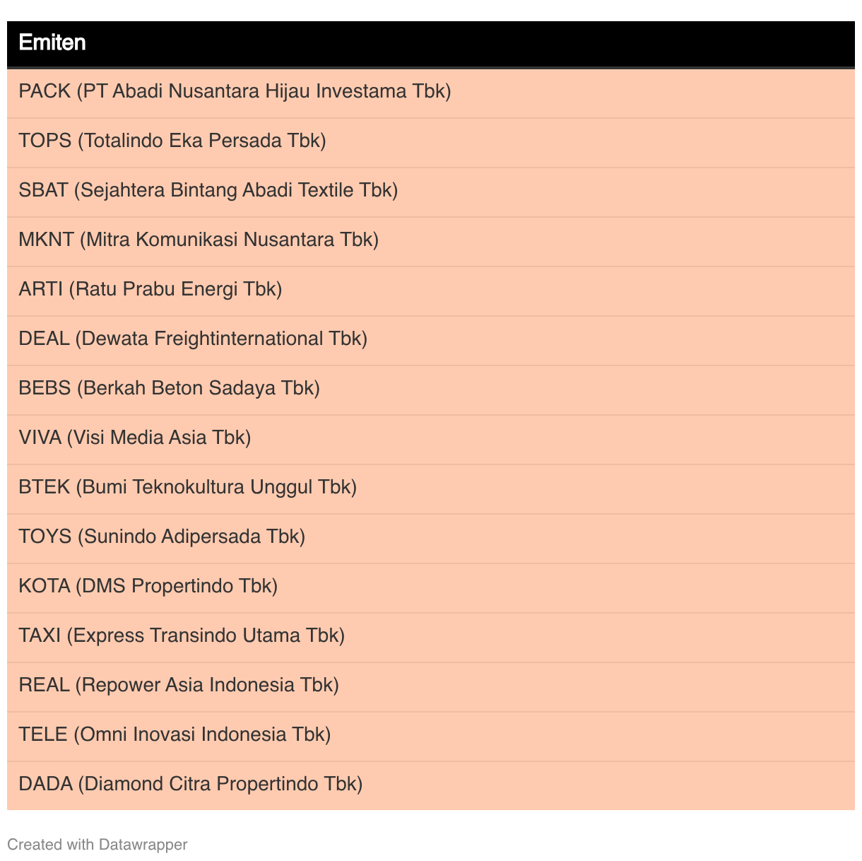Select the REAL Repower Asia Indonesia row
The width and height of the screenshot is (862, 861).
point(179,685)
